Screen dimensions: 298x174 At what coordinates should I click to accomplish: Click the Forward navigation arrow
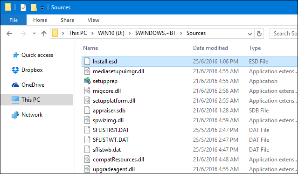(x=23, y=34)
